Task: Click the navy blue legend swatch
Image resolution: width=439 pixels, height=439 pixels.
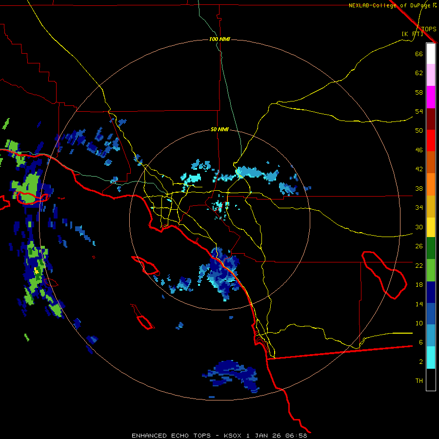Action: (x=431, y=292)
